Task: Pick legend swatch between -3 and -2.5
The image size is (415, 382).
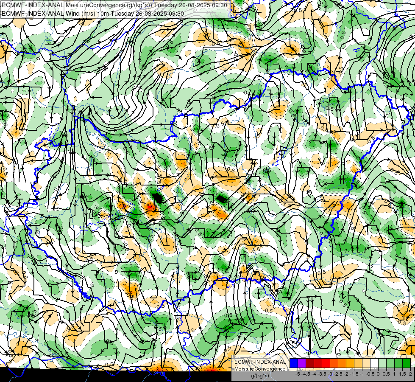Action: click(334, 363)
